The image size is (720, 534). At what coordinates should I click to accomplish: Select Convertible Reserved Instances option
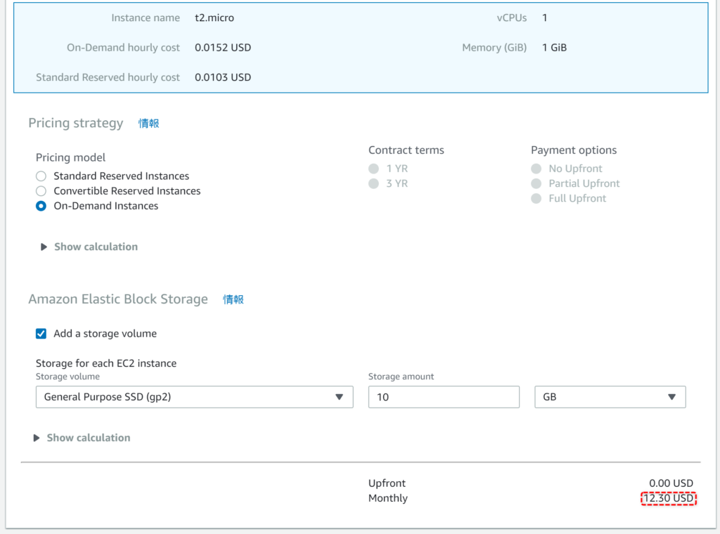(x=41, y=191)
